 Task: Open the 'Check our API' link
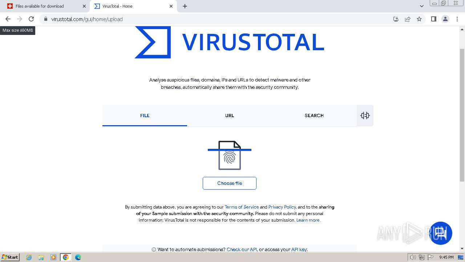(242, 250)
